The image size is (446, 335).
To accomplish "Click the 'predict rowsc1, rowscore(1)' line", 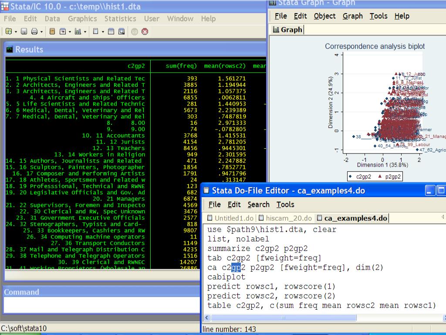I will [x=271, y=286].
